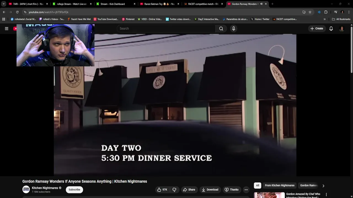
Task: Open Home / Twitter bookmark
Action: [260, 19]
